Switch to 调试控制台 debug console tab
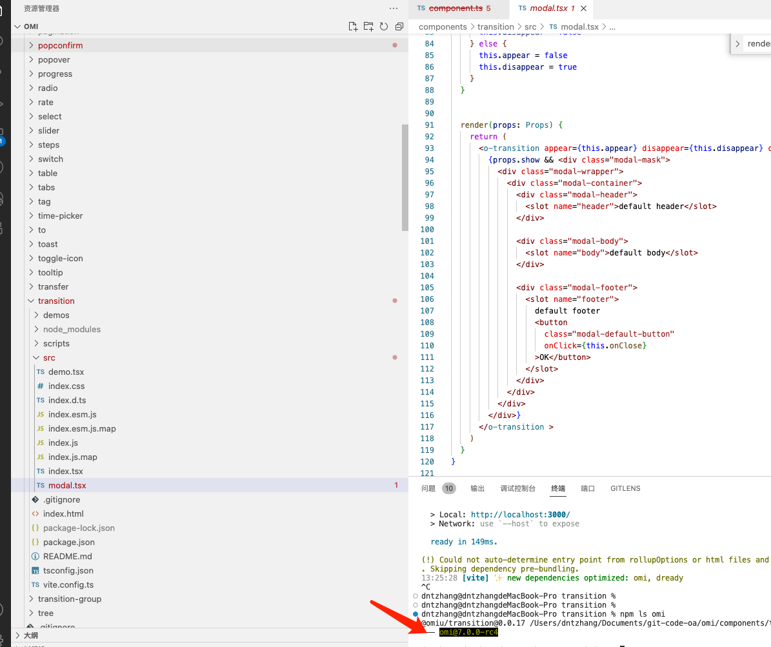 518,488
